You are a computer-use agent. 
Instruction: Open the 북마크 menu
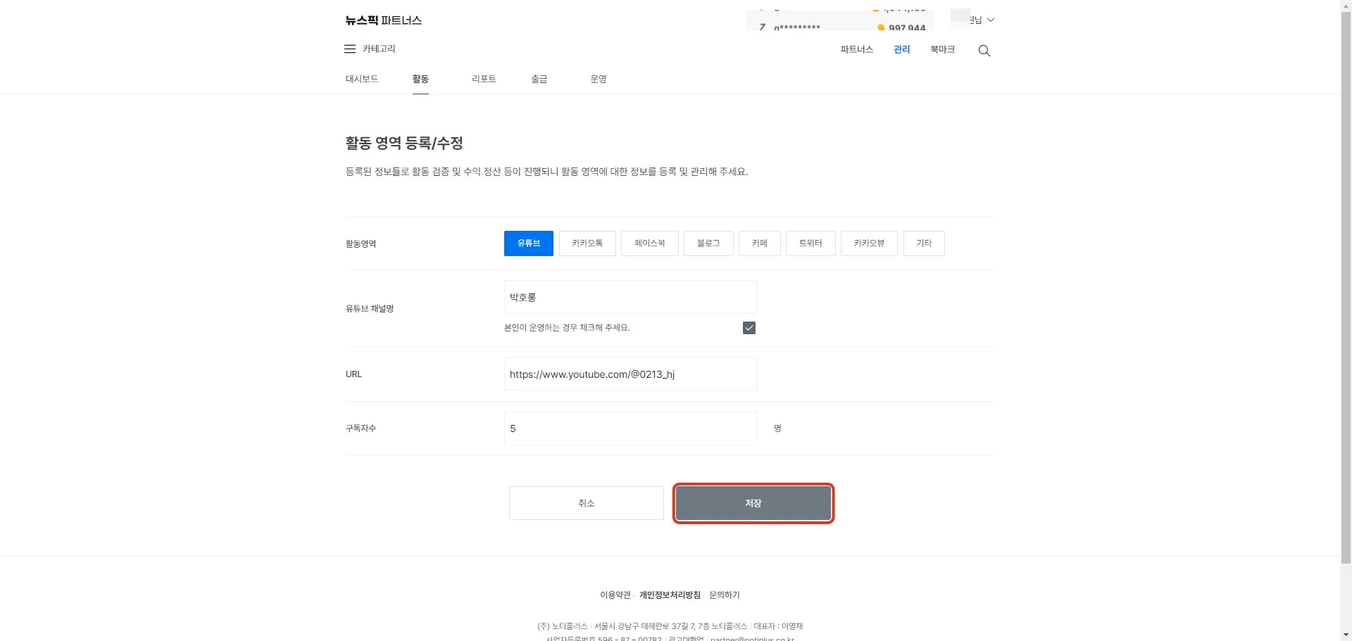(x=943, y=49)
